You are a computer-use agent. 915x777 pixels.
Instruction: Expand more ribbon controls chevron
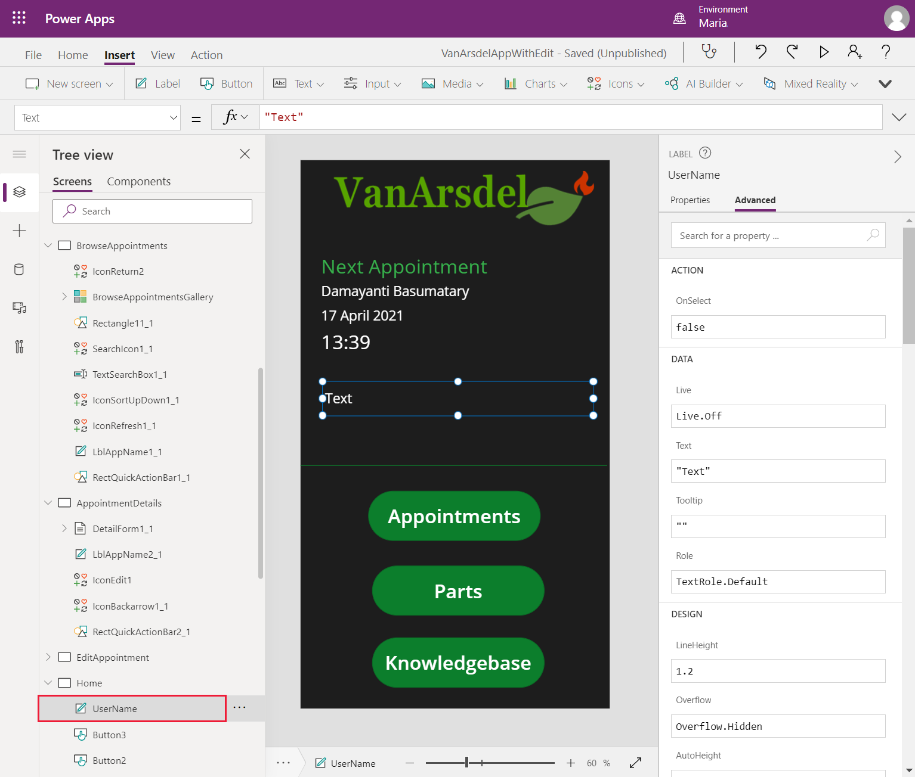885,83
